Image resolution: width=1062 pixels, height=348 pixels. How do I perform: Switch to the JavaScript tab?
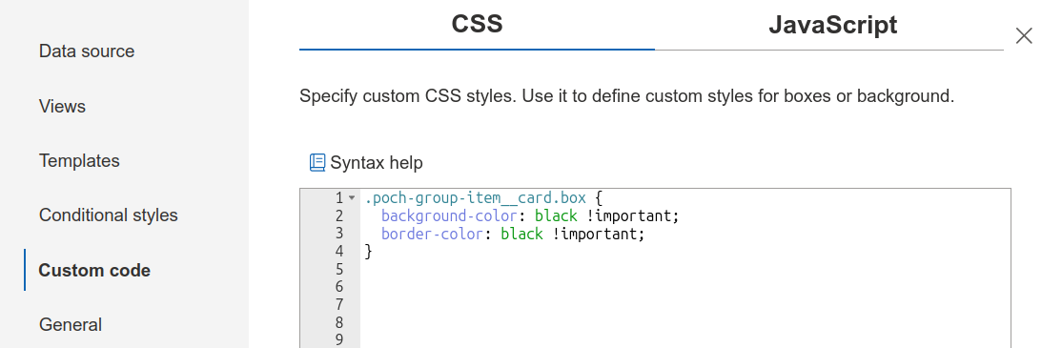coord(832,25)
